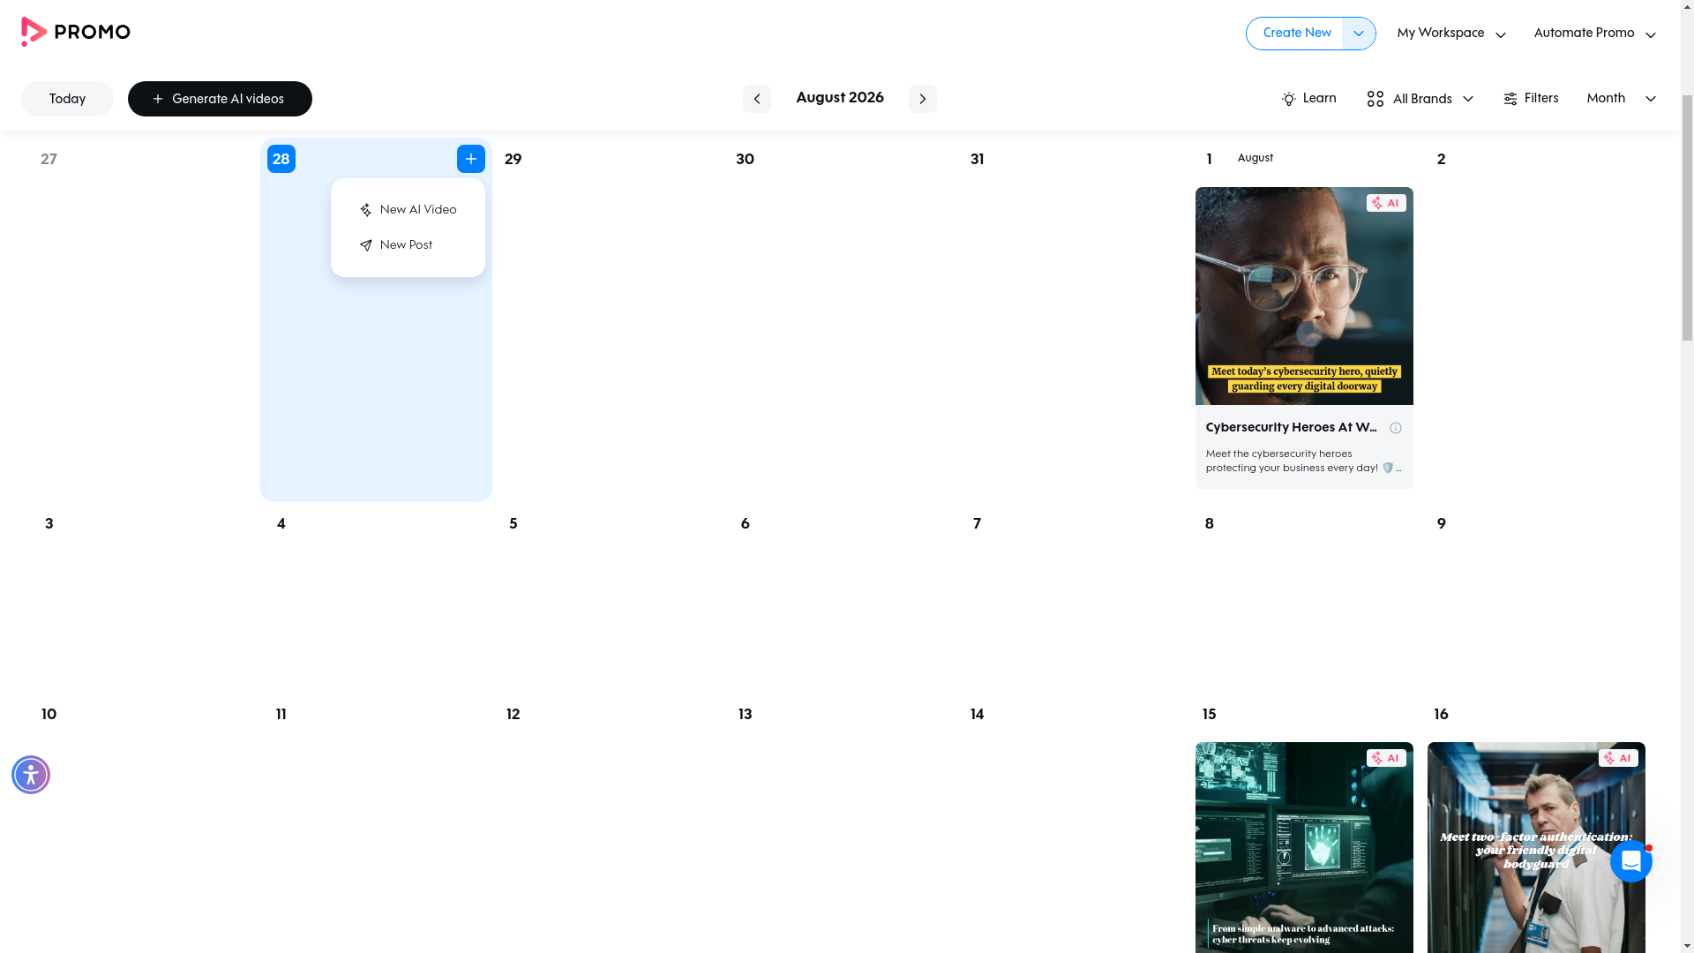
Task: Click AI badge on August 16 video
Action: point(1617,758)
